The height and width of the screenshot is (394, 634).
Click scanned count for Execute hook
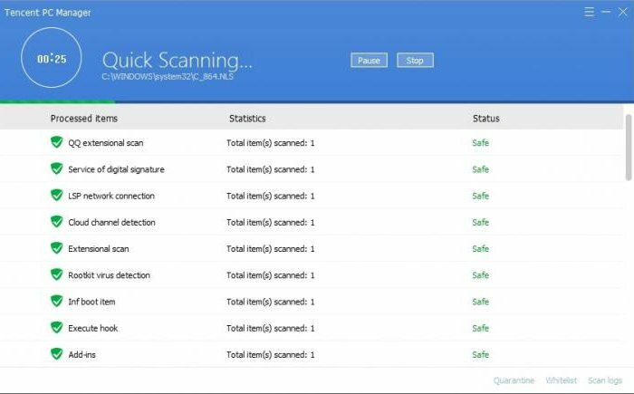(x=271, y=328)
